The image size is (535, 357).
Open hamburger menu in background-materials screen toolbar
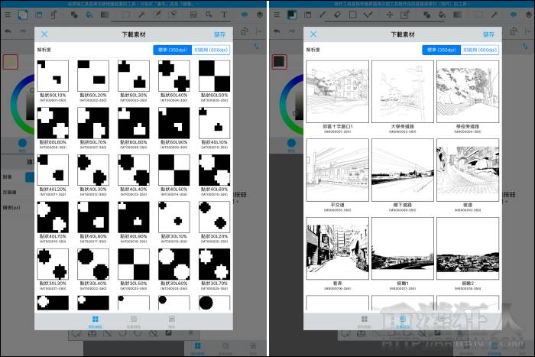coord(277,15)
